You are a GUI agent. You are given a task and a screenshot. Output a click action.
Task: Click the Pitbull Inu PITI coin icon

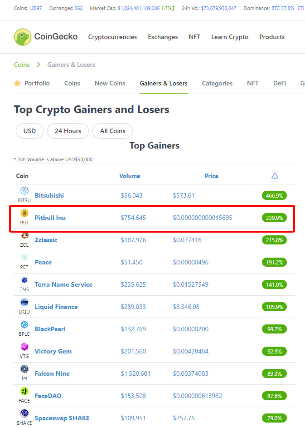click(x=24, y=213)
